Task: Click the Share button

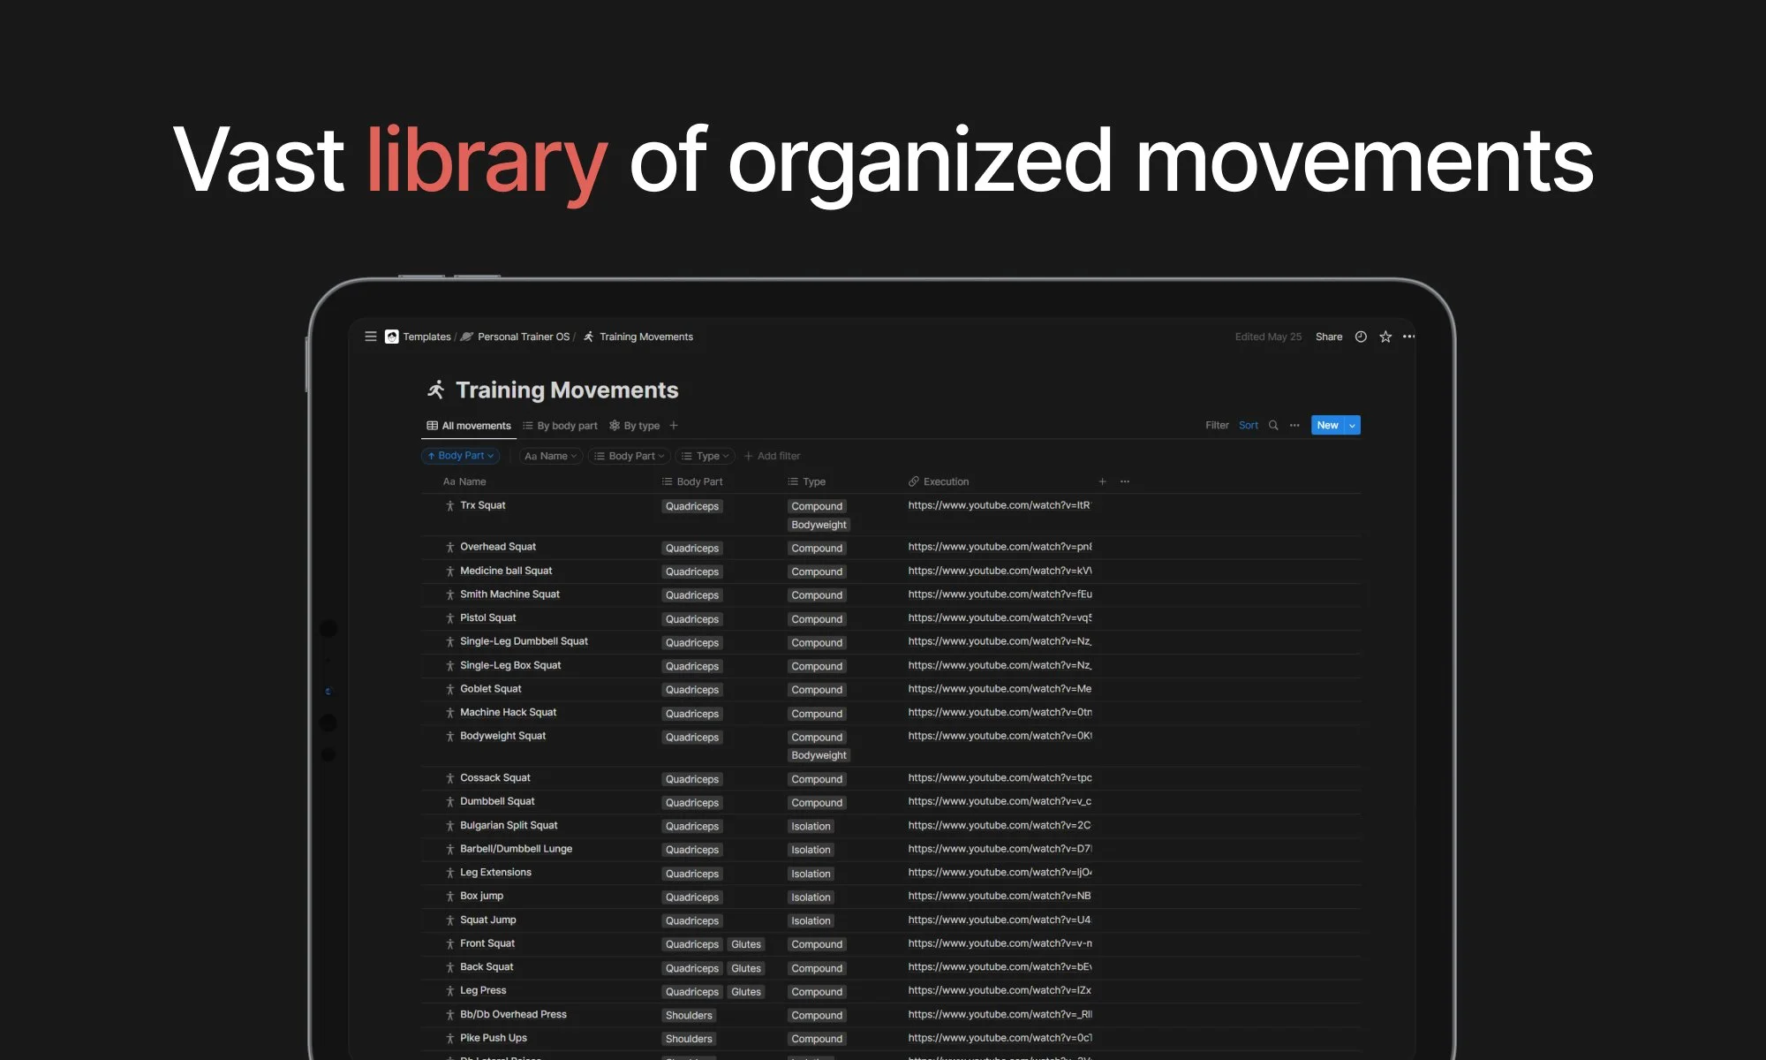Action: tap(1328, 337)
